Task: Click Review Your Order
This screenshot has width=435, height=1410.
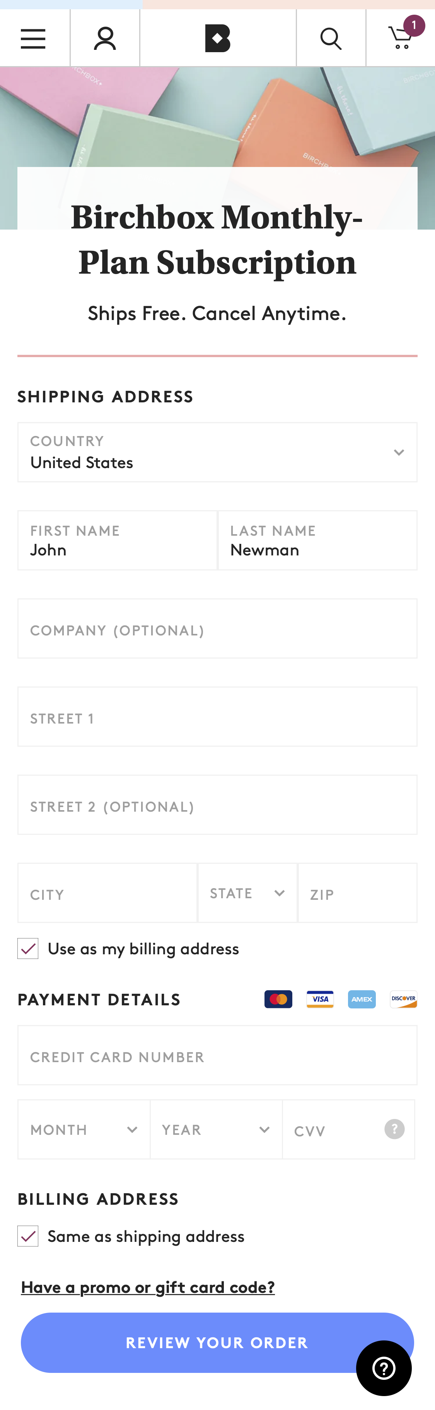Action: coord(217,1343)
